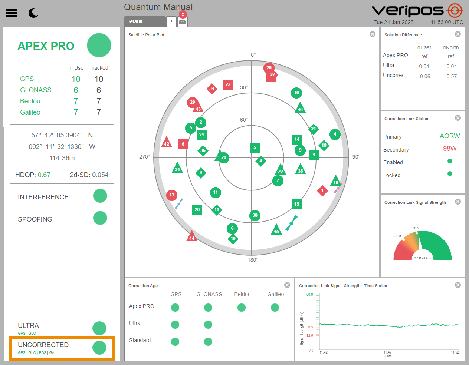Click the ULTRA status indicator
This screenshot has width=469, height=365.
(x=99, y=328)
